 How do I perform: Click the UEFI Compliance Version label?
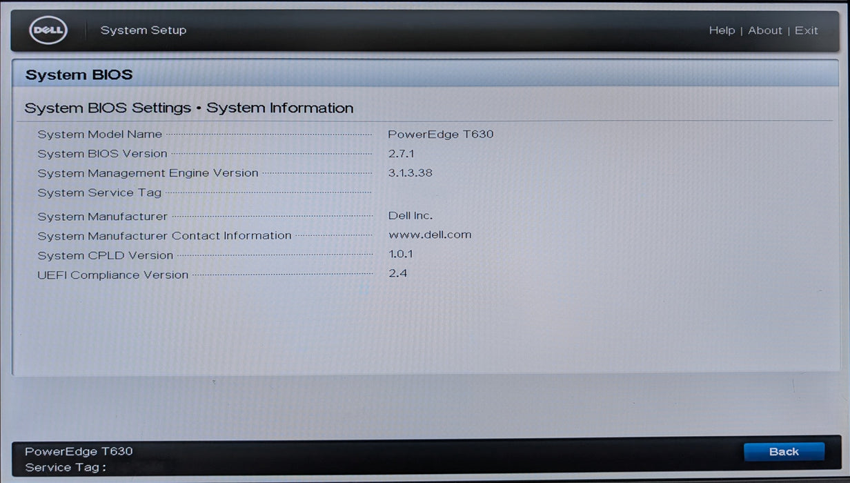(x=113, y=275)
